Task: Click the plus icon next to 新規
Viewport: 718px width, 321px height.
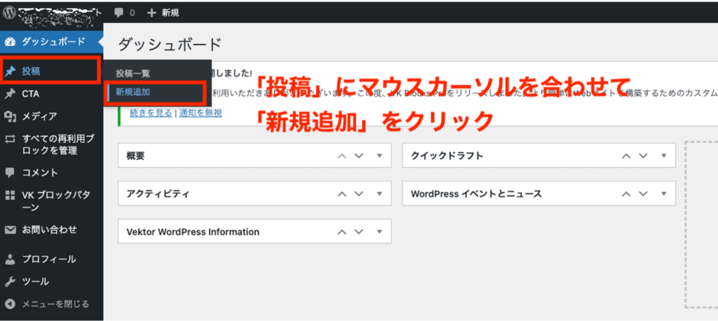Action: pos(151,13)
